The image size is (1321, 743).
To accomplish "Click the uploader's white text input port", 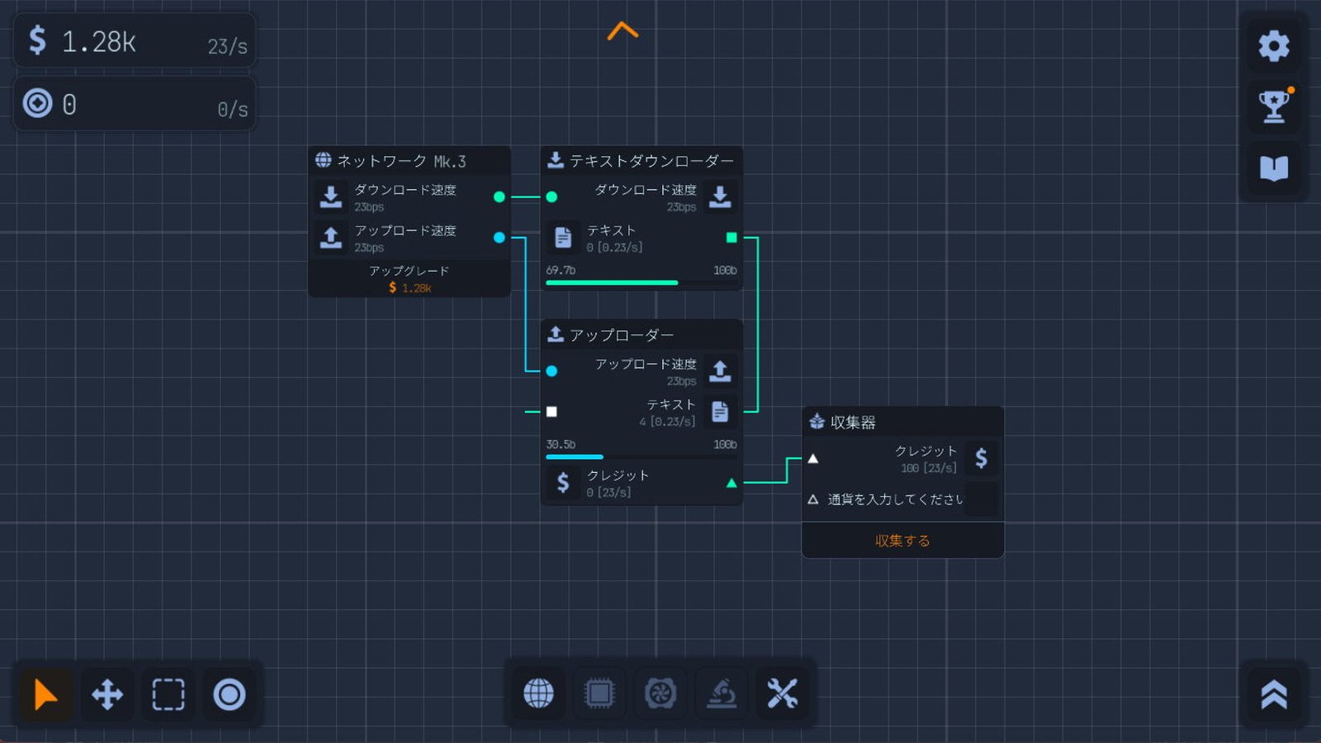I will [552, 411].
